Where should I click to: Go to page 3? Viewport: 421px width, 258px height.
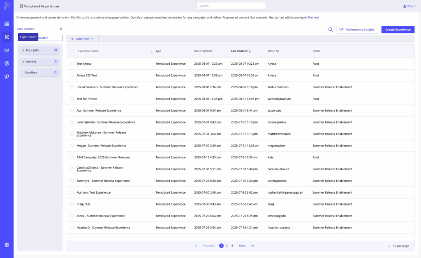[232, 246]
